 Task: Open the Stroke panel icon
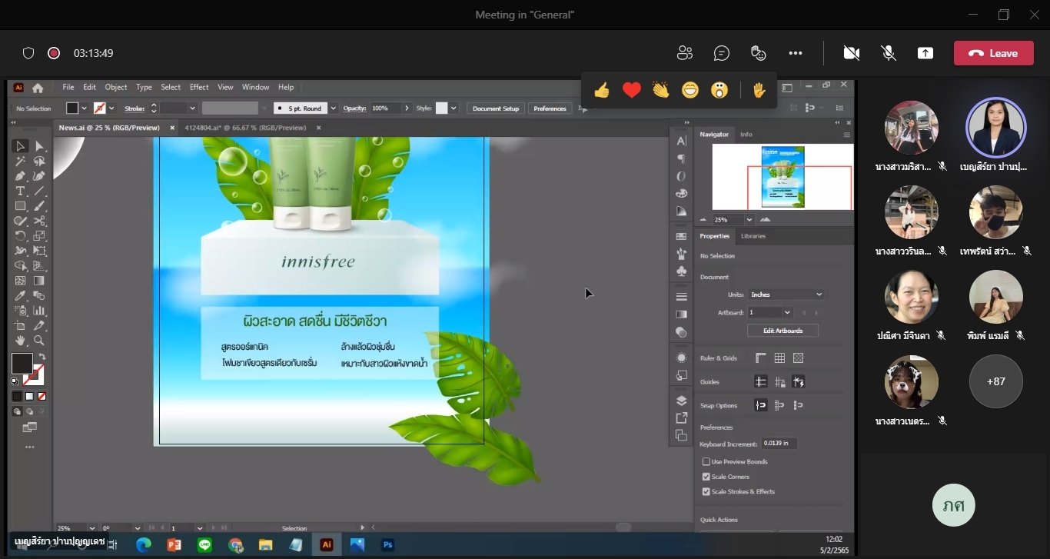[x=681, y=297]
